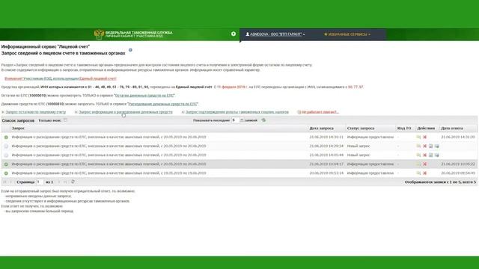Click 'Новый запрос' status in 14:05 row

click(x=359, y=155)
